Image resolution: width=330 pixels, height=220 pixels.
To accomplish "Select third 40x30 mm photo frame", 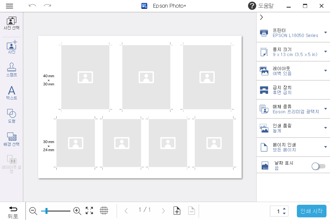I will point(207,77).
